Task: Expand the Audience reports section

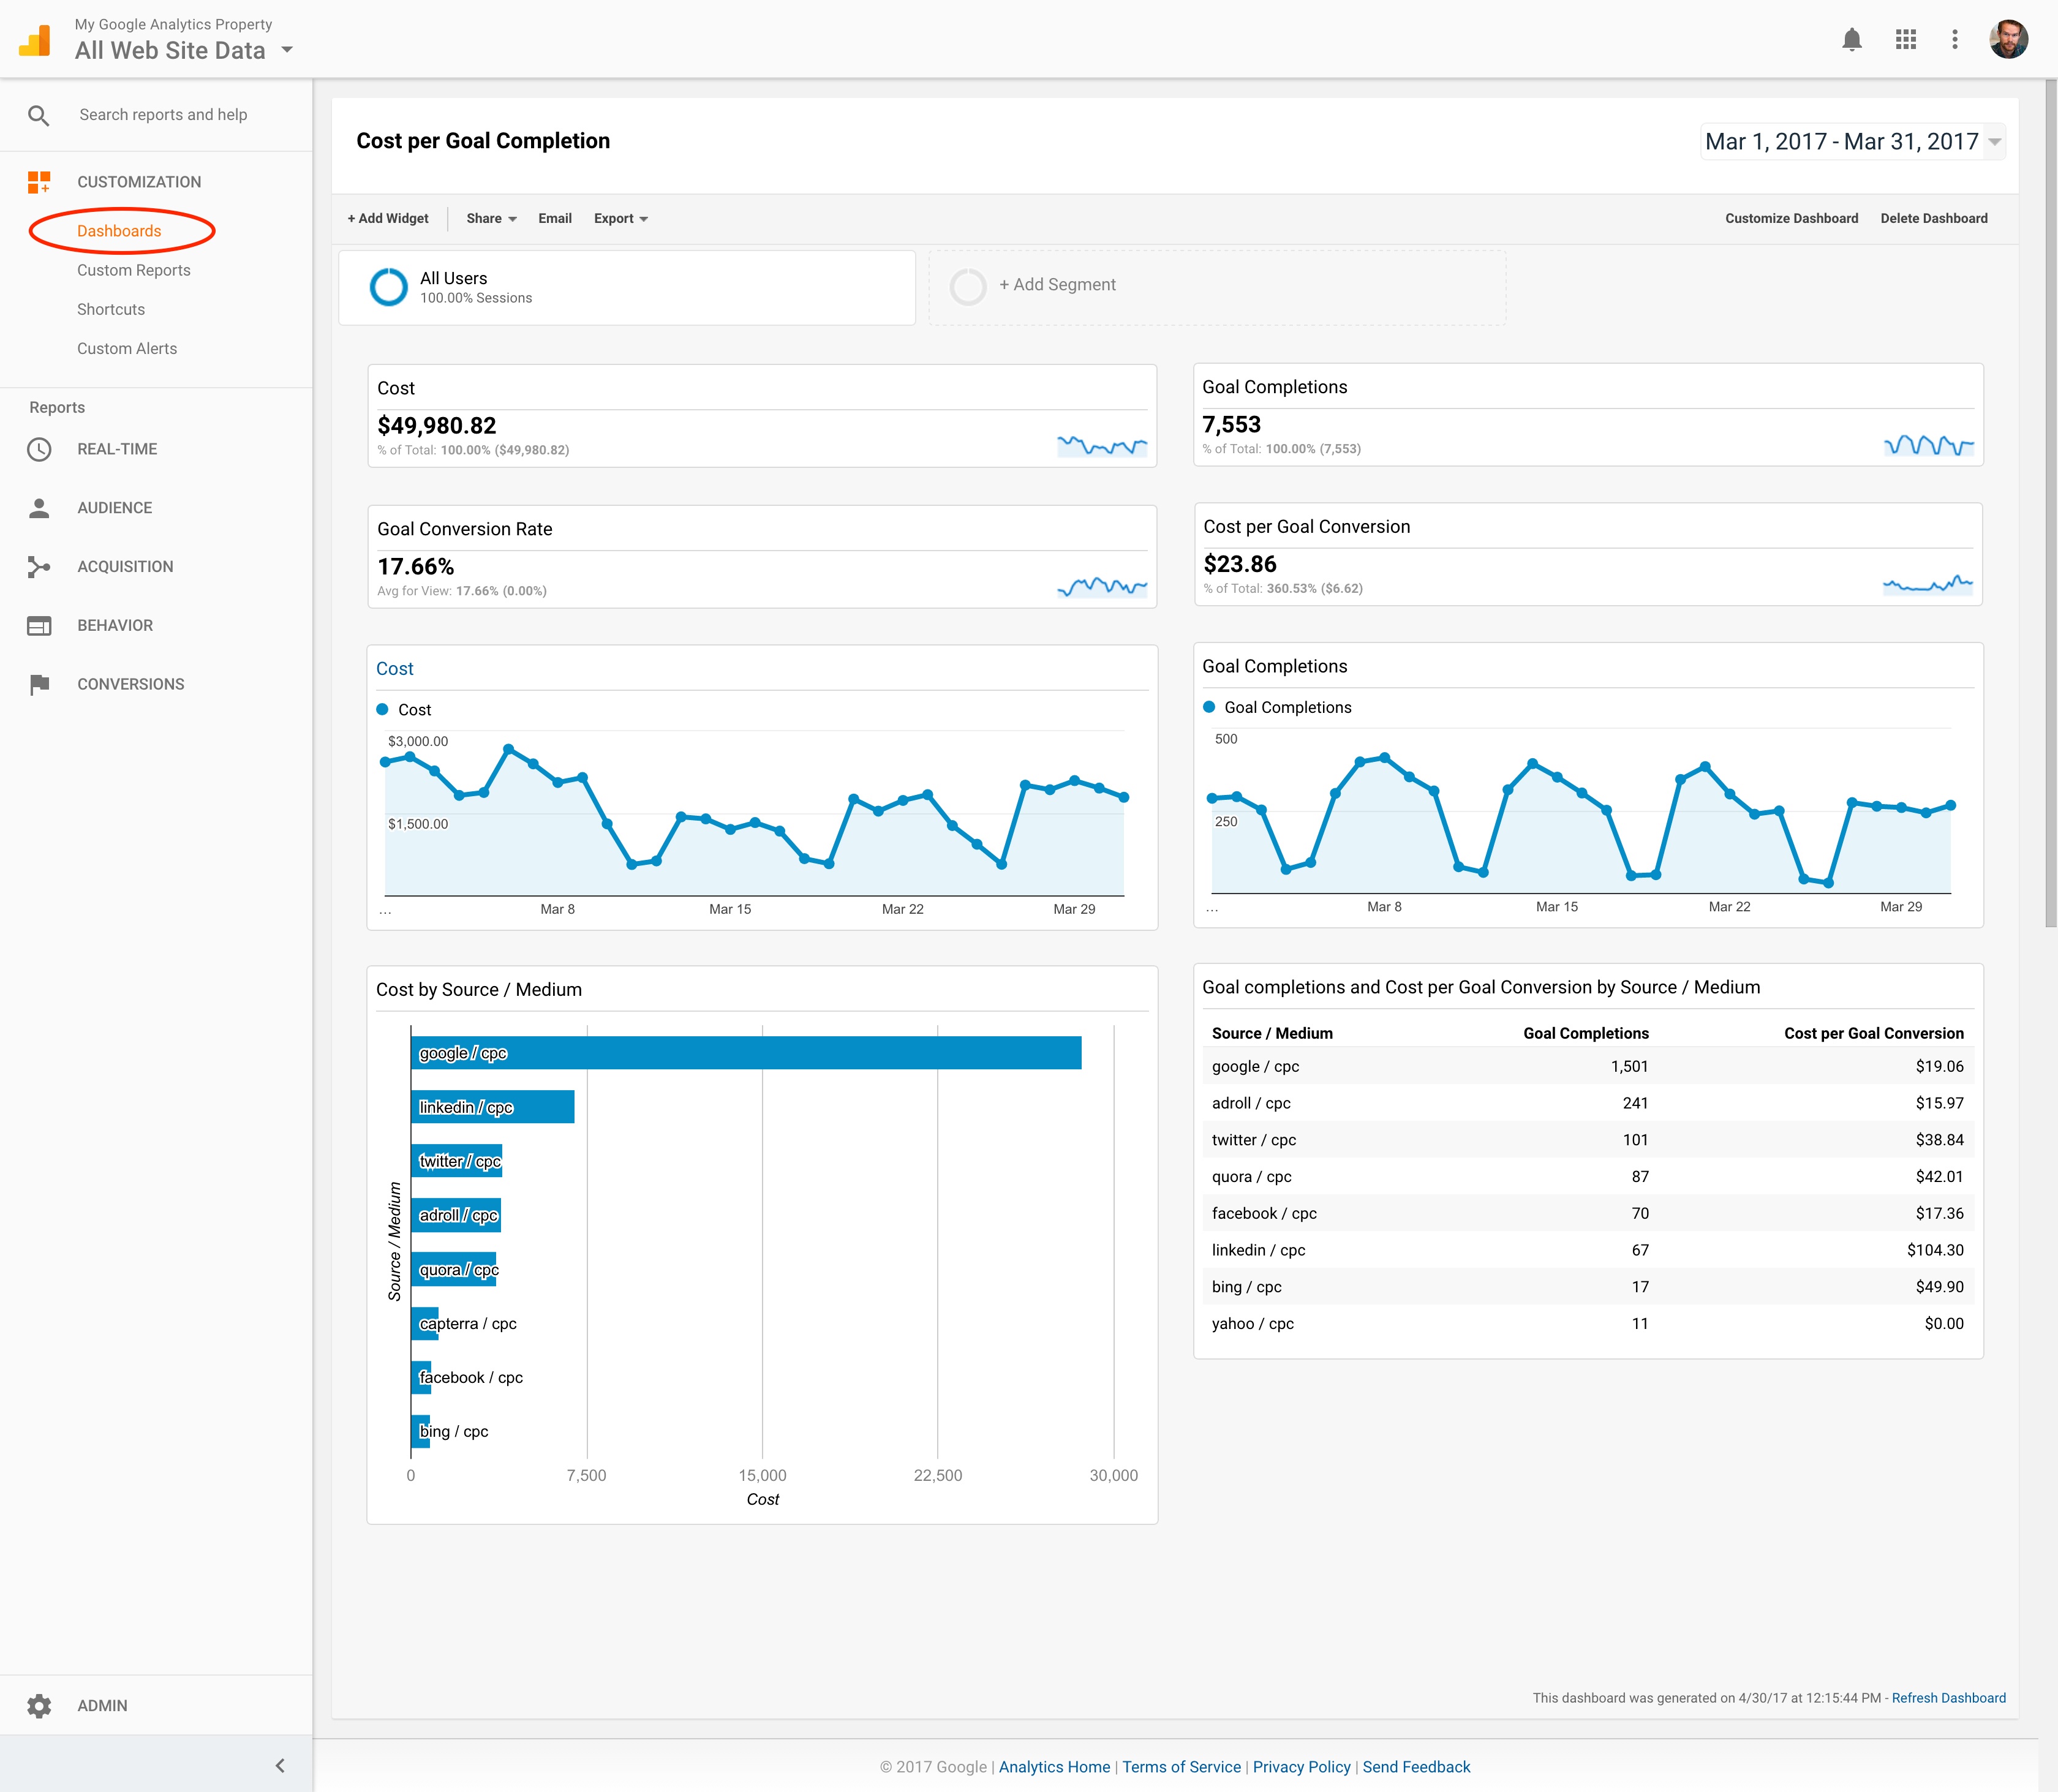Action: (x=115, y=508)
